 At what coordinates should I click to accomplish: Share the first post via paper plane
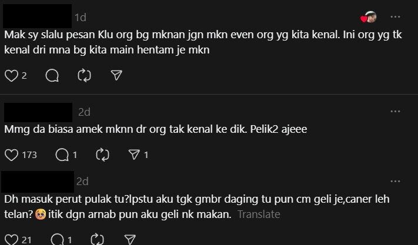click(x=116, y=75)
